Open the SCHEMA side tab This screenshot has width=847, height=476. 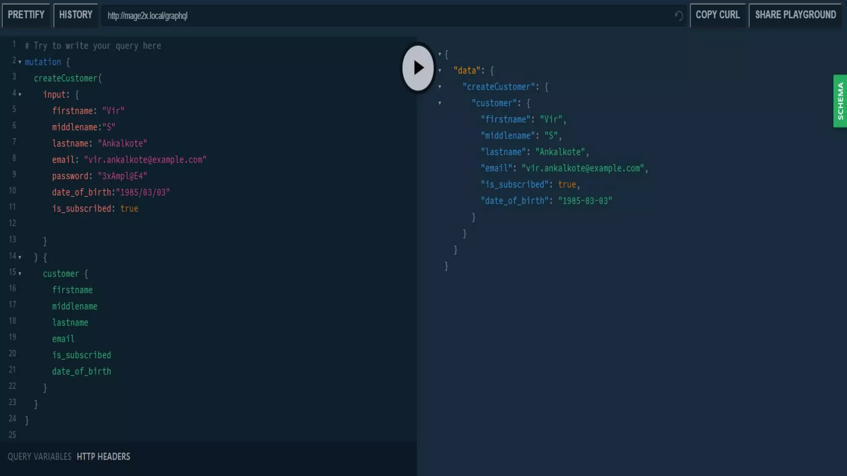(x=840, y=101)
